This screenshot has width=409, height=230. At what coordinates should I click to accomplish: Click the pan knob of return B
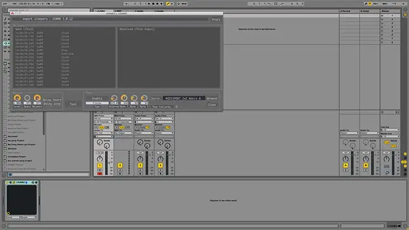[x=366, y=159]
